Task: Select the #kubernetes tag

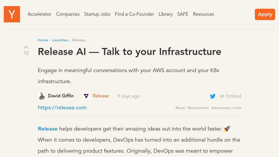Action: (198, 108)
